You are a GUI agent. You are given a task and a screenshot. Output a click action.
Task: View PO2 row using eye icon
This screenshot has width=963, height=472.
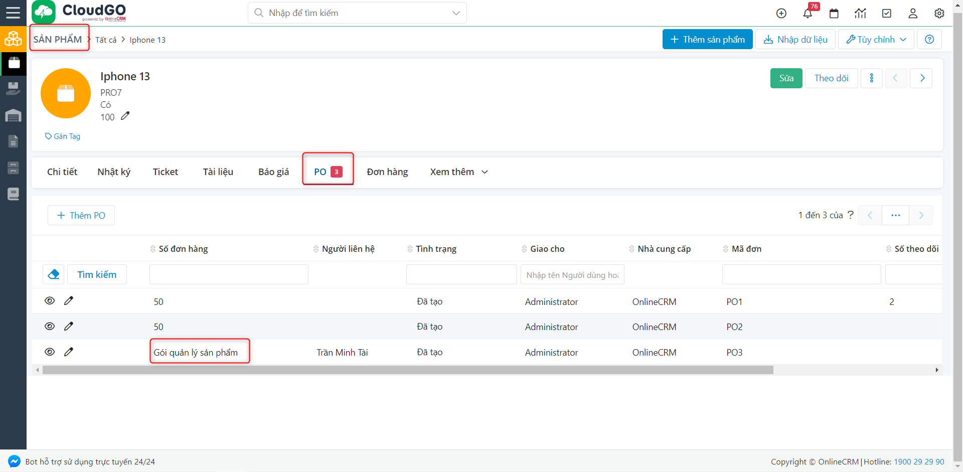coord(50,326)
